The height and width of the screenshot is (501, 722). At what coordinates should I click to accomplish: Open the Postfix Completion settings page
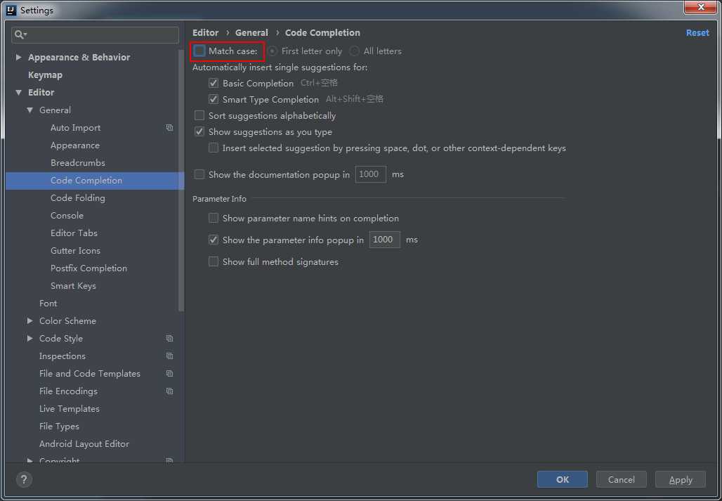pyautogui.click(x=89, y=268)
